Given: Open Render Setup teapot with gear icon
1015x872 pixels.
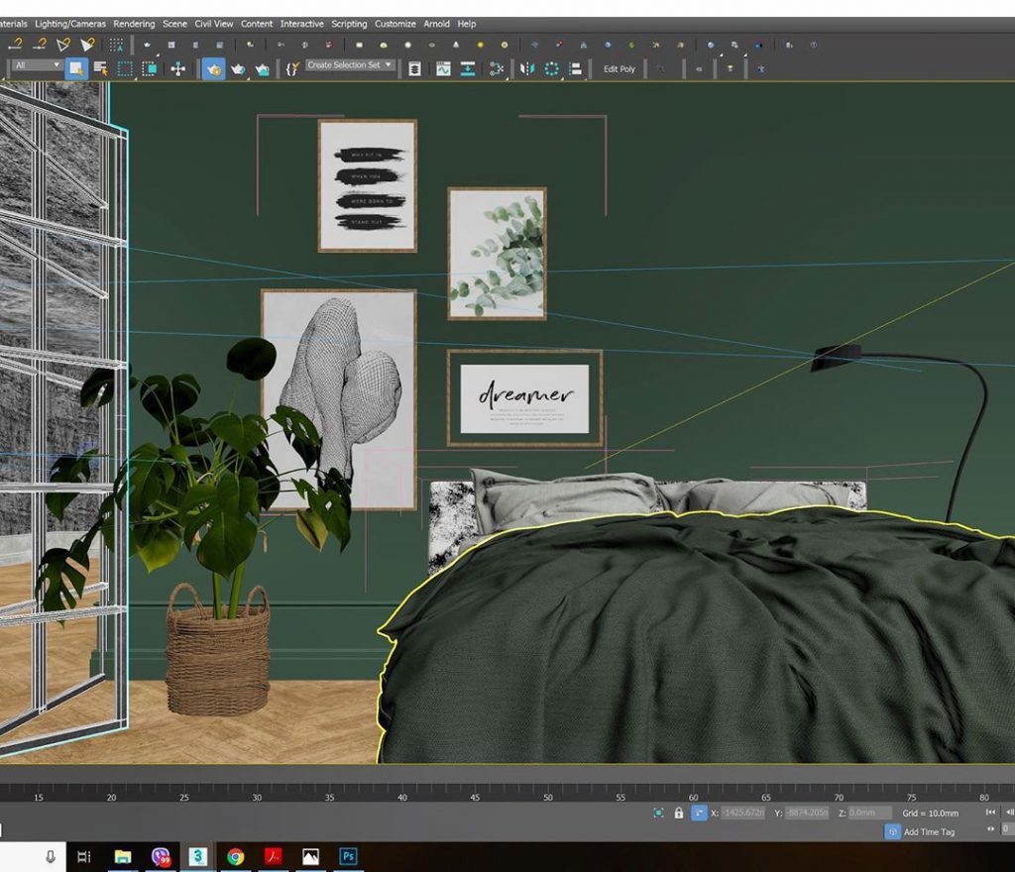Looking at the screenshot, I should click(x=214, y=68).
